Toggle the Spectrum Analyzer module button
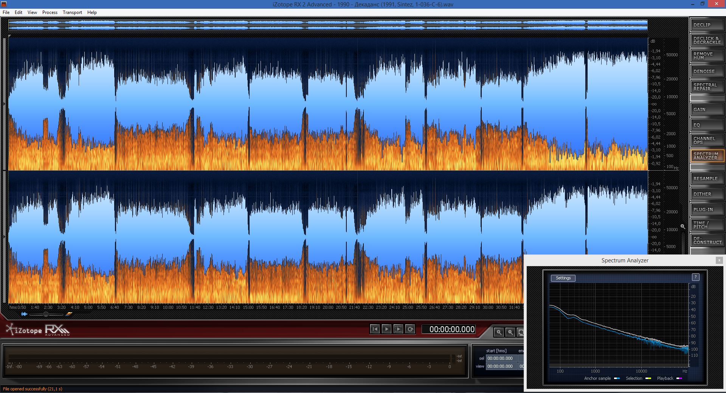 [707, 156]
